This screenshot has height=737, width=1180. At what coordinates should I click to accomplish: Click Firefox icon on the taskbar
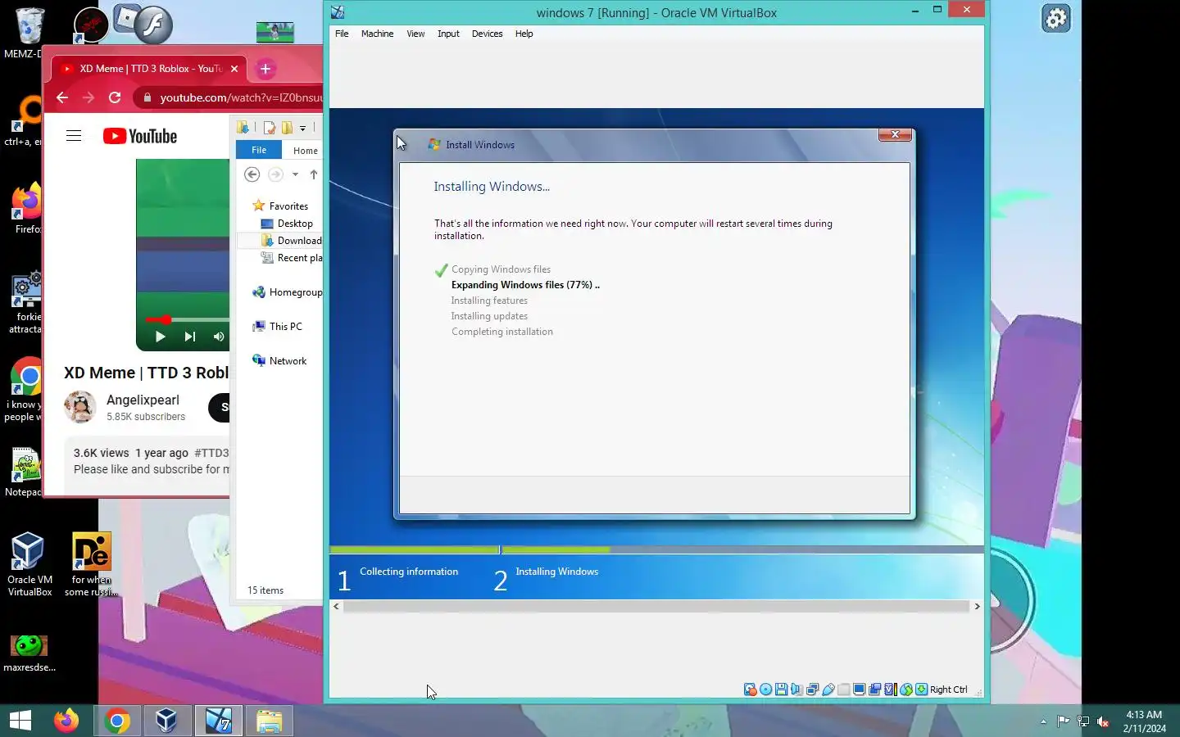[x=66, y=721]
